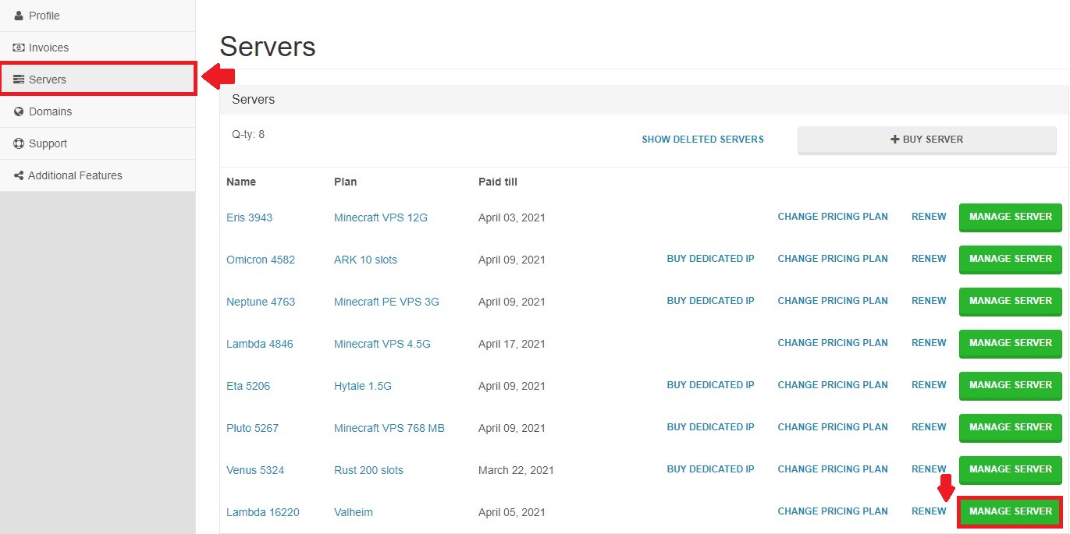Click the Buy Server button

926,139
